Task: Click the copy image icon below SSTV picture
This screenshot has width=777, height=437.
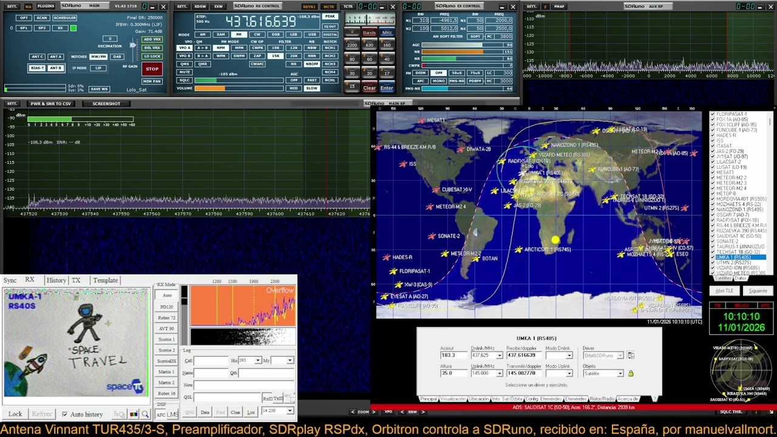Action: (120, 415)
